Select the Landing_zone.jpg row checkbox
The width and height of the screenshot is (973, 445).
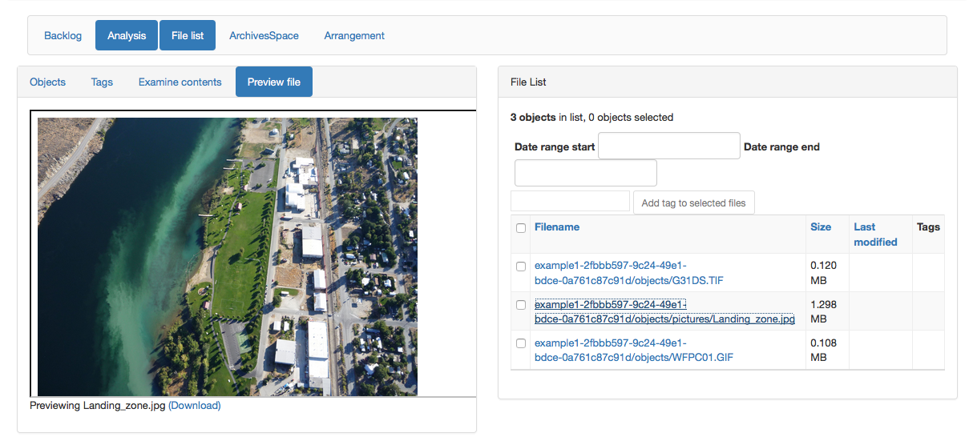521,305
